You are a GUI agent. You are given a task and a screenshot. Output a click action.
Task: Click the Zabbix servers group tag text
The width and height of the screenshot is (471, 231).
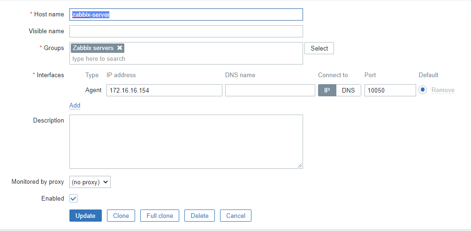93,48
